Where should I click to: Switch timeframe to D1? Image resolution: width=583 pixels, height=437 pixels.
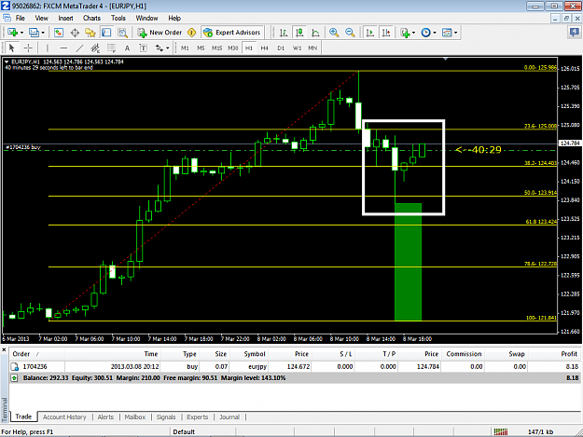pyautogui.click(x=281, y=48)
